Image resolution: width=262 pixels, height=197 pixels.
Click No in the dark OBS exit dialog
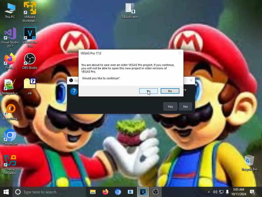point(185,106)
